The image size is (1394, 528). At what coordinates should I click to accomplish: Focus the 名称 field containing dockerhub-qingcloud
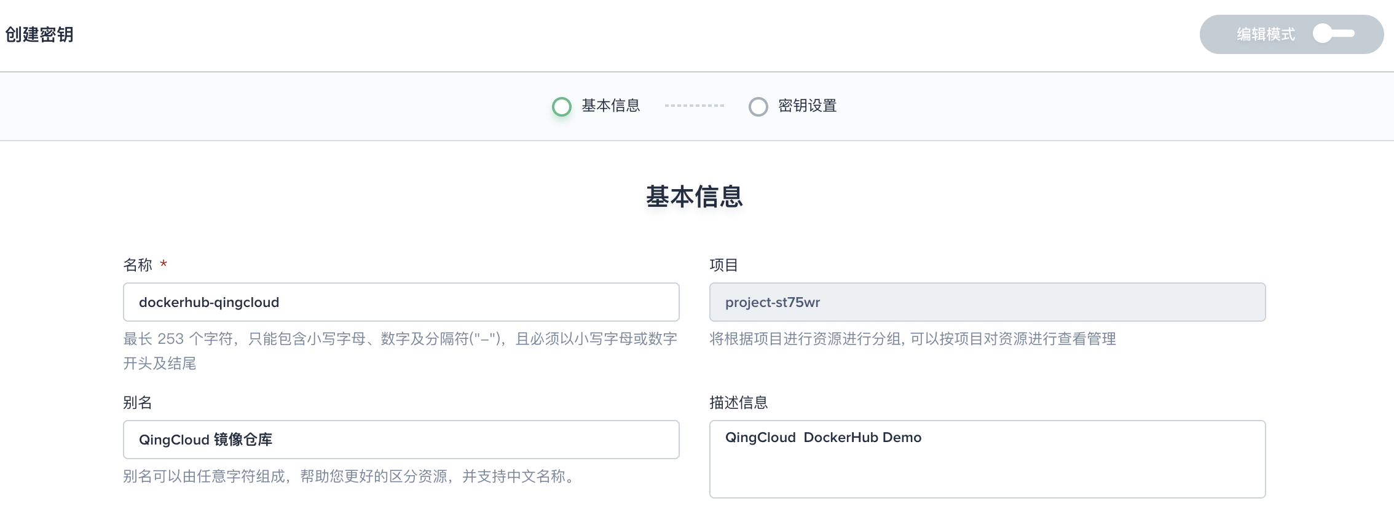click(x=401, y=302)
